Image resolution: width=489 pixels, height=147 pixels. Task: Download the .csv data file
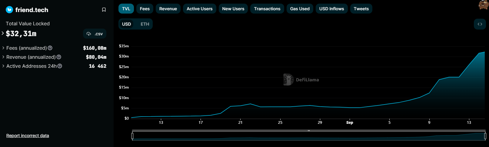[x=95, y=34]
